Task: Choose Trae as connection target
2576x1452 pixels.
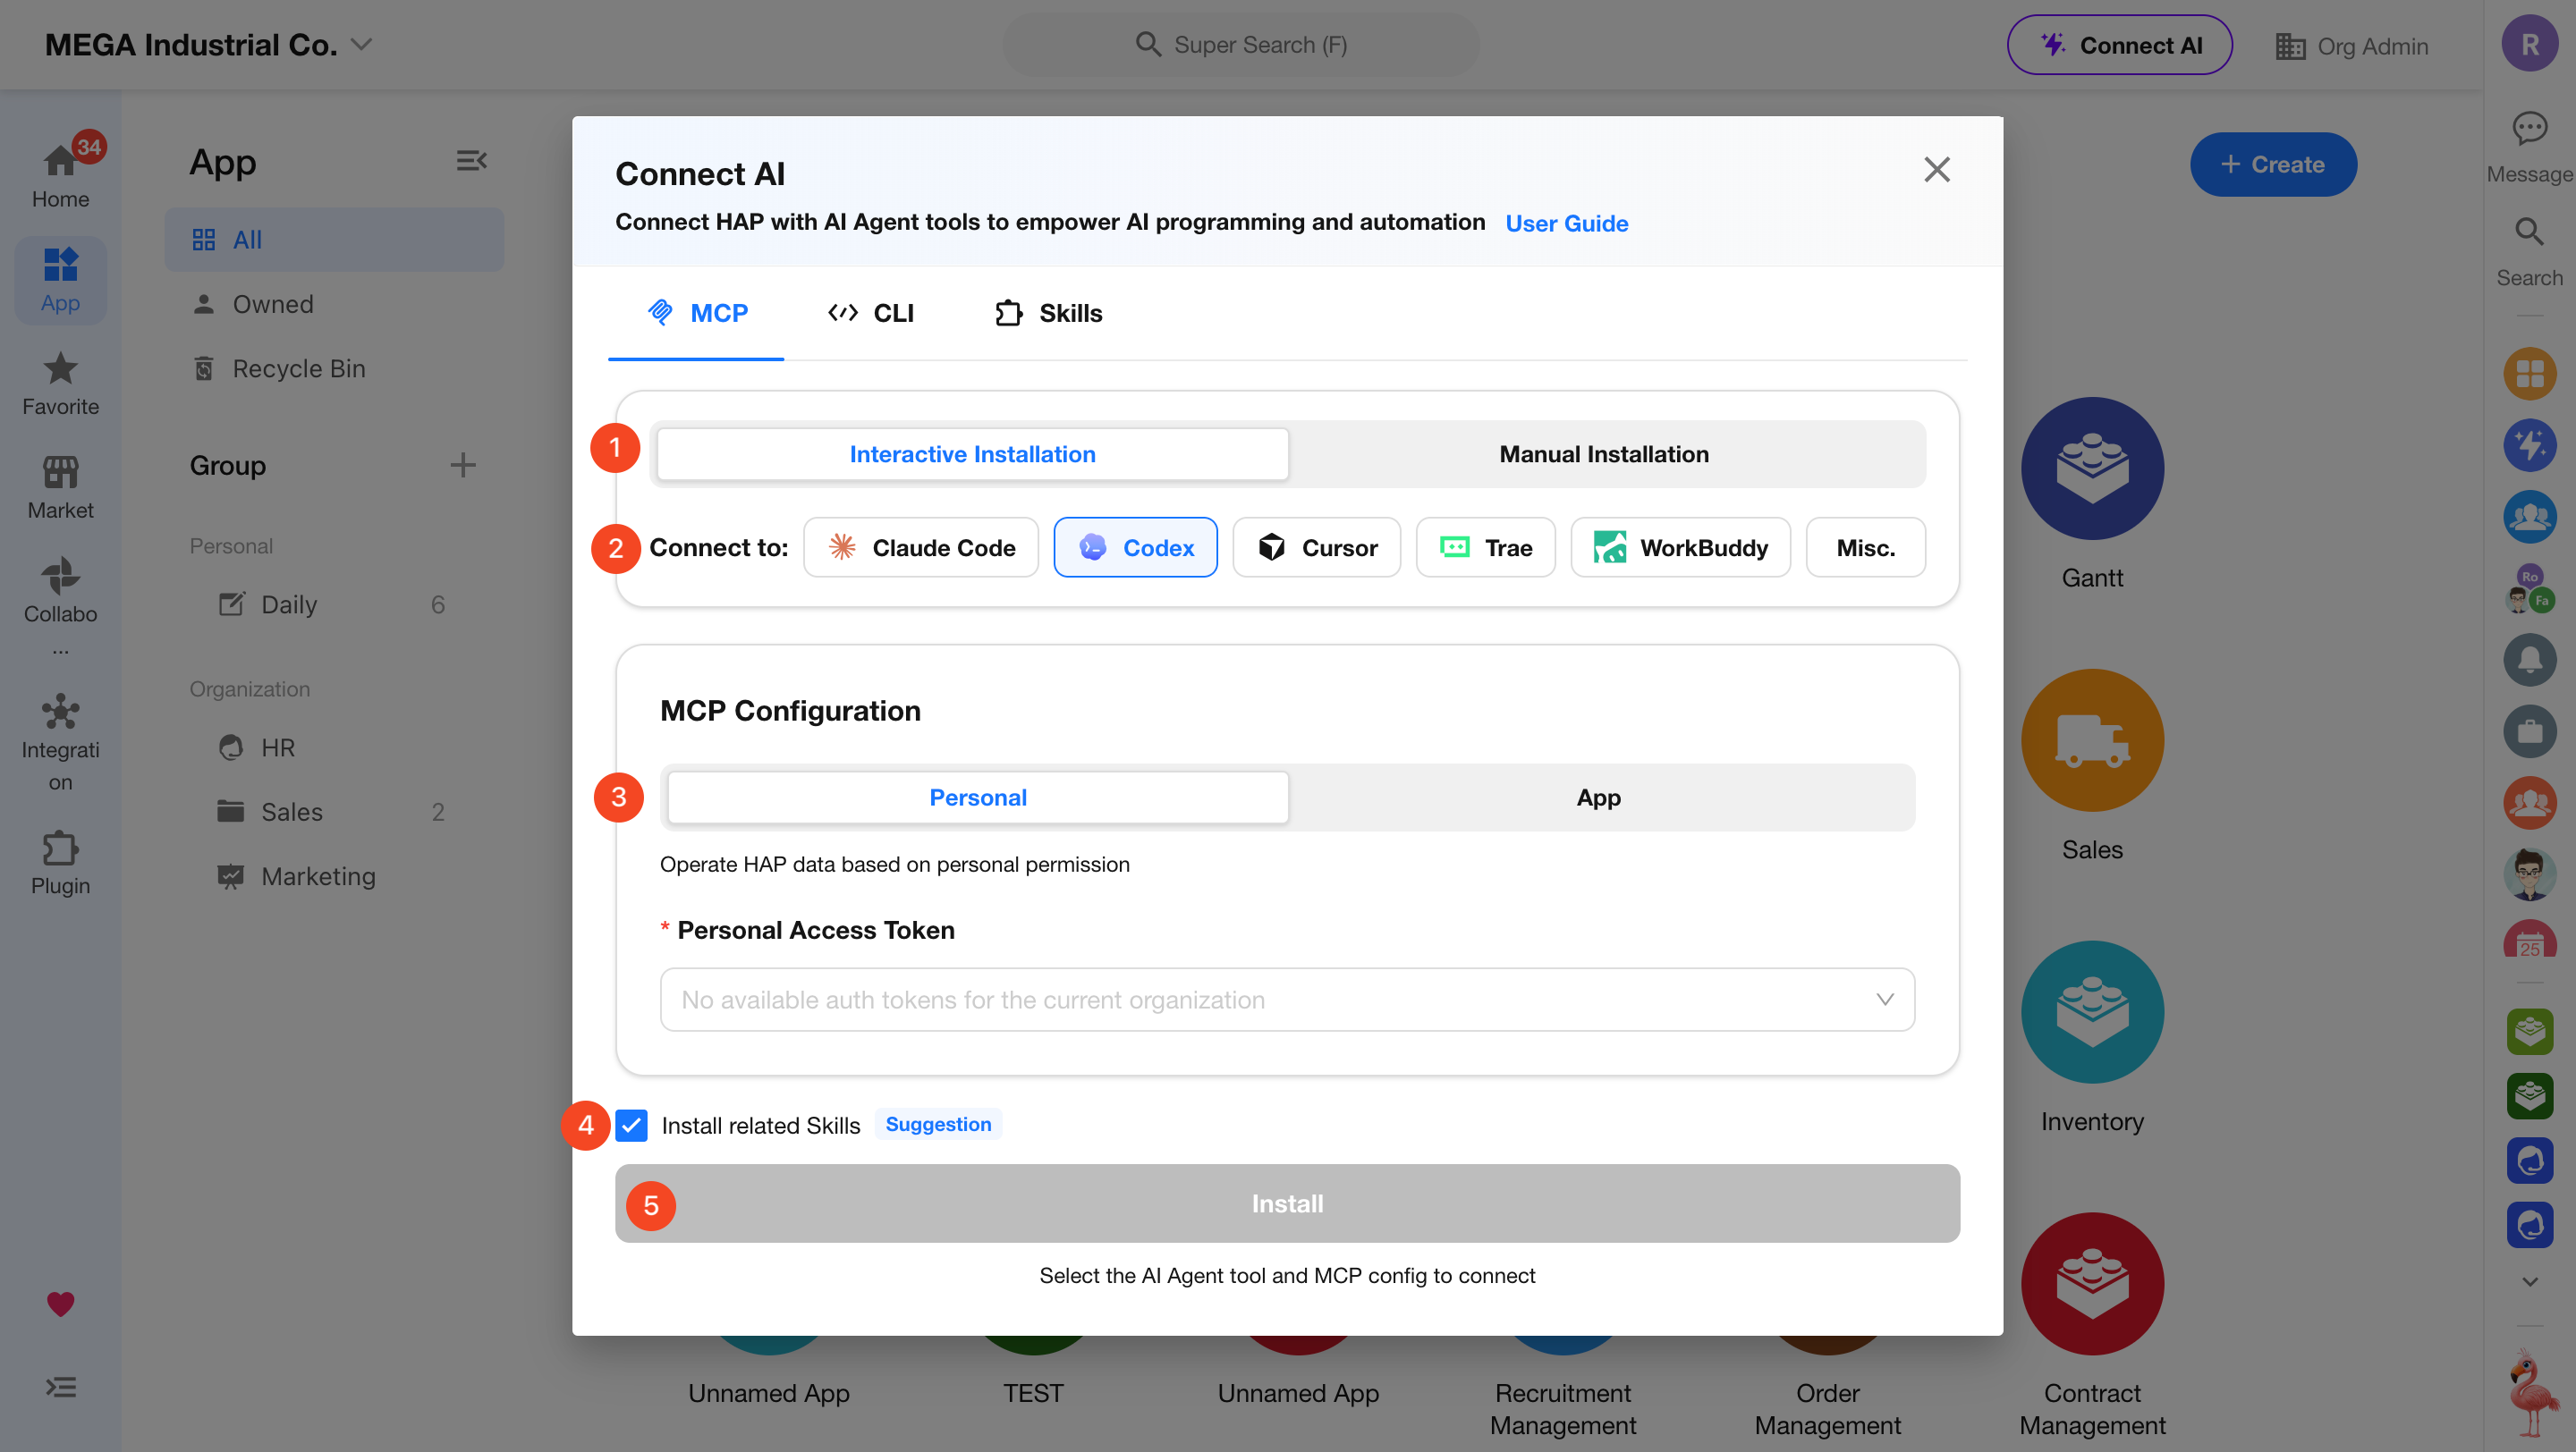Action: 1485,547
